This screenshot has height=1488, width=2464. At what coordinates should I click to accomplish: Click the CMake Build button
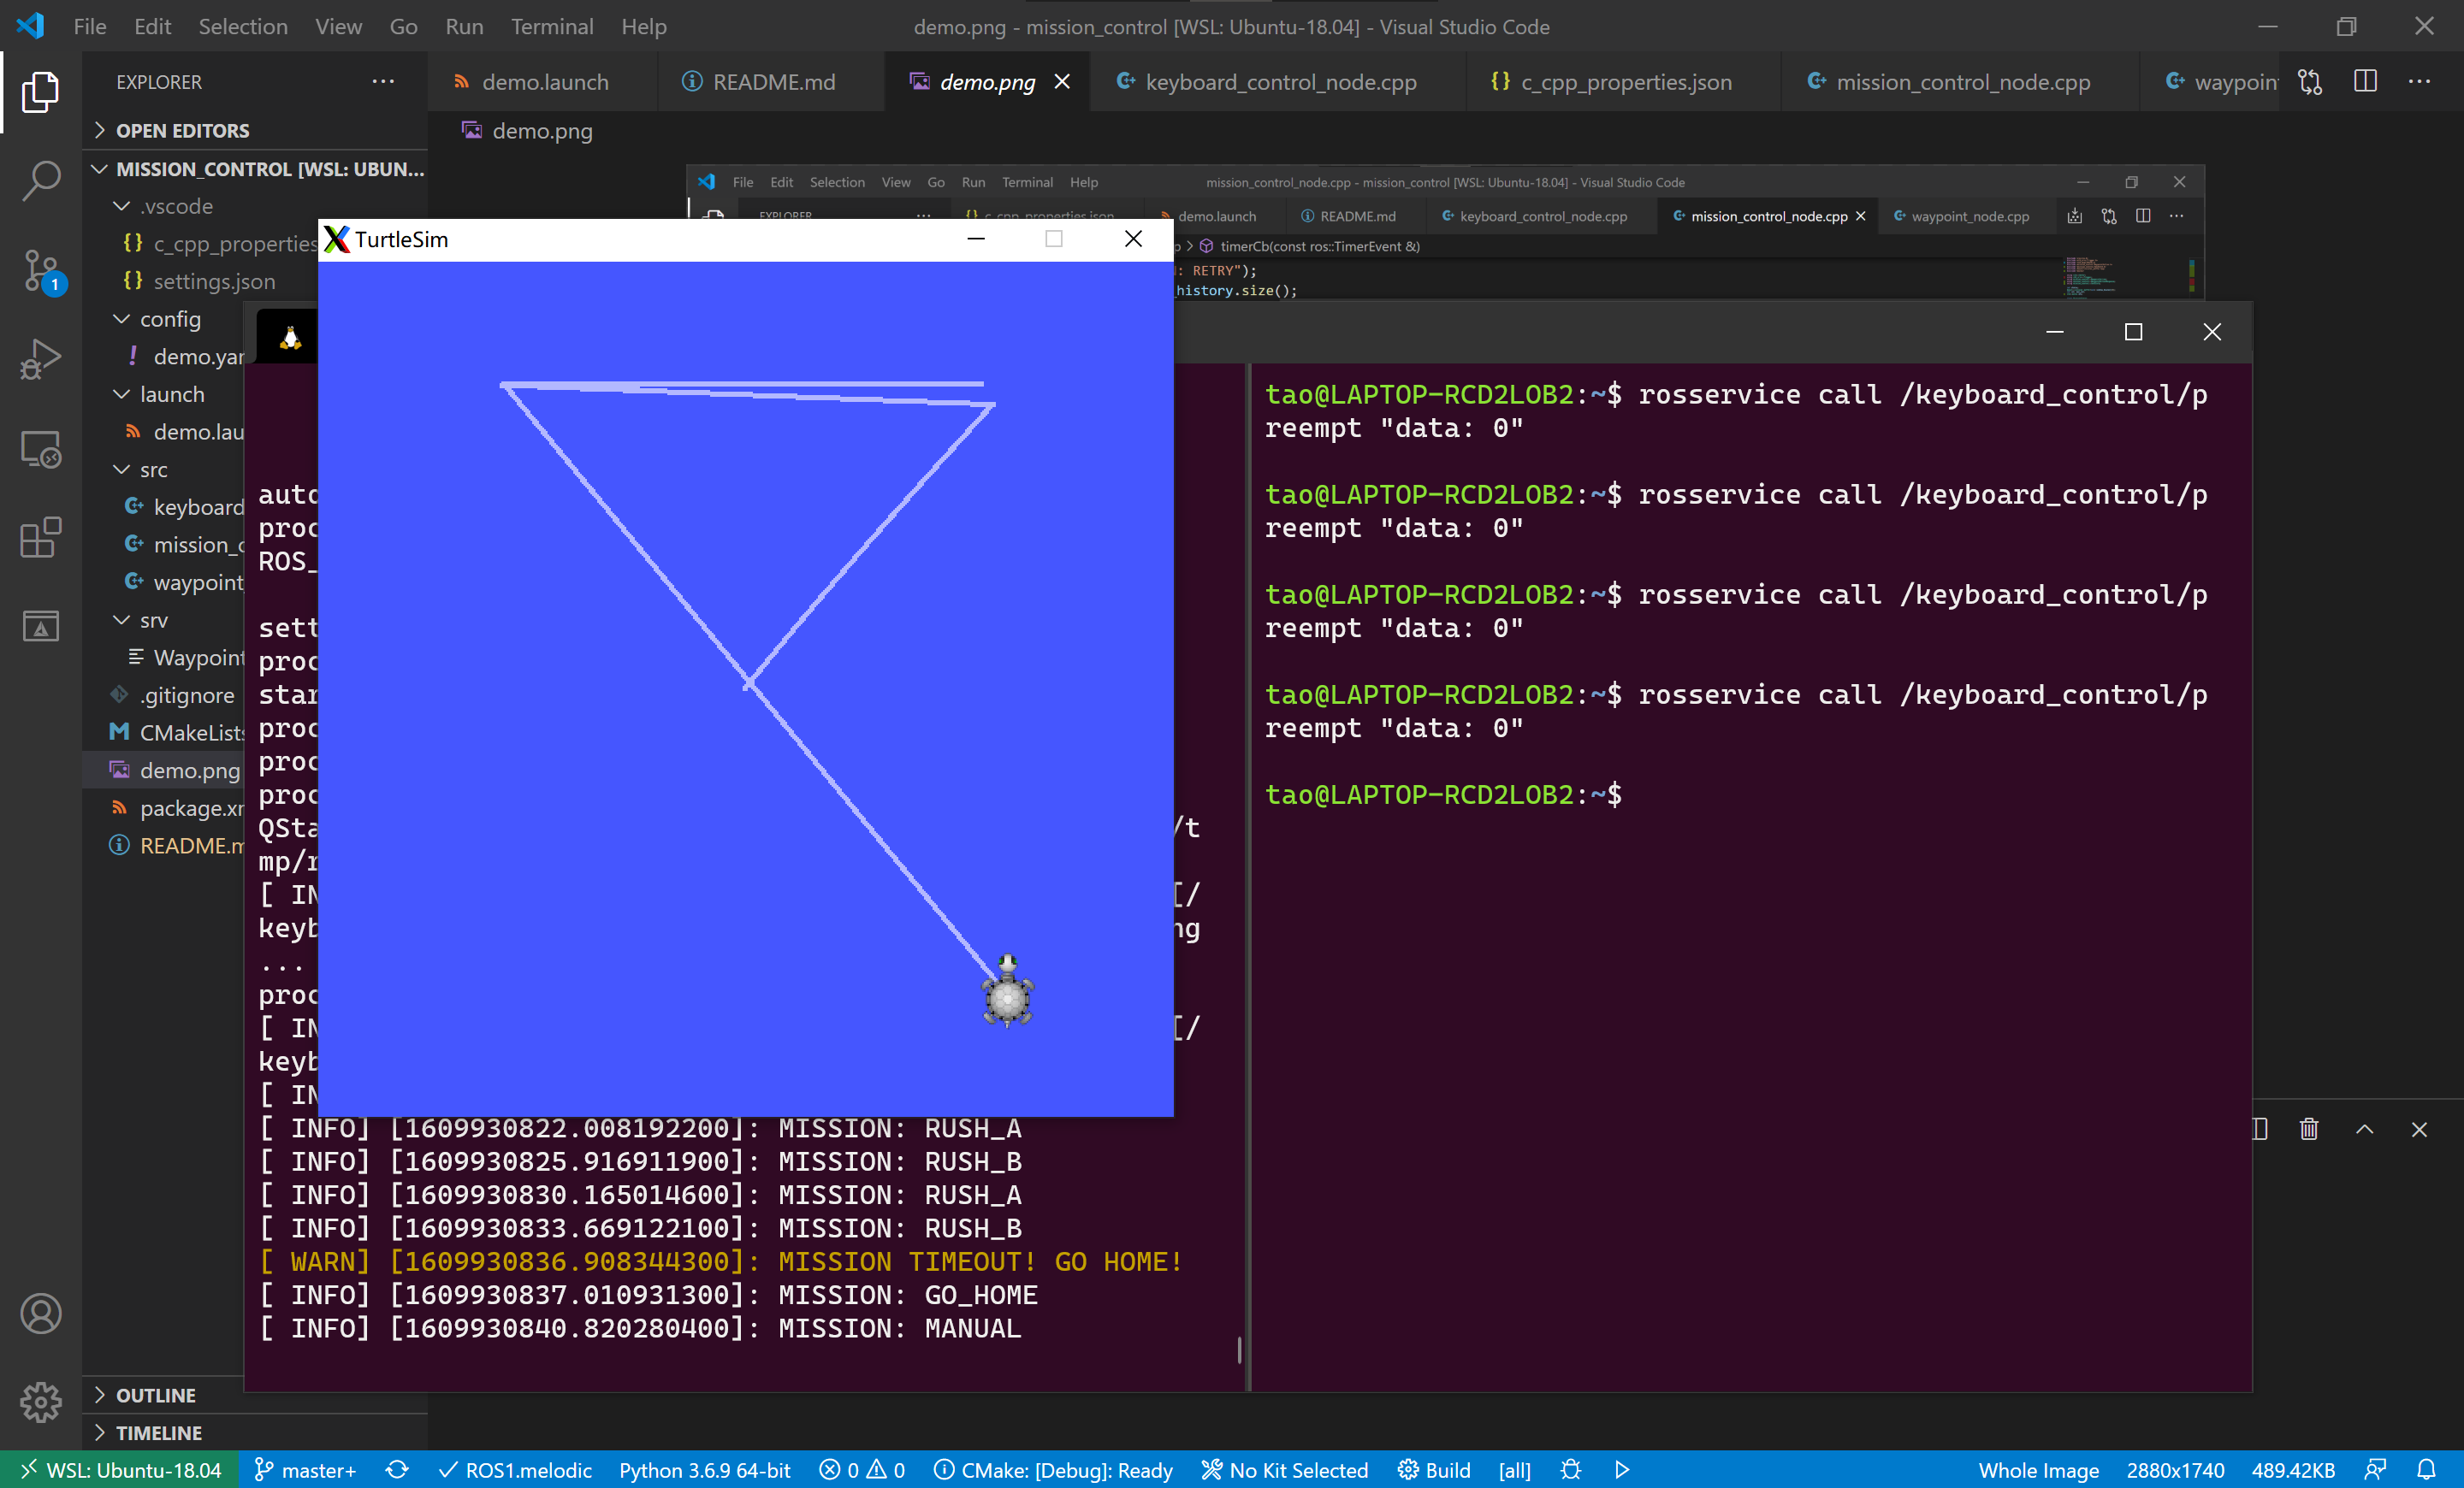click(1434, 1470)
